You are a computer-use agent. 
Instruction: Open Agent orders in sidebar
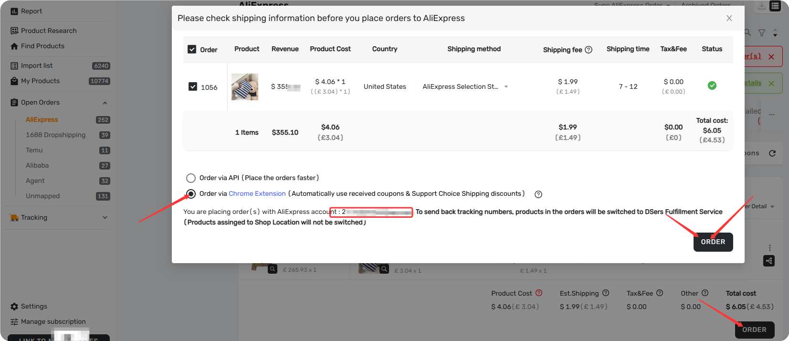click(x=35, y=181)
